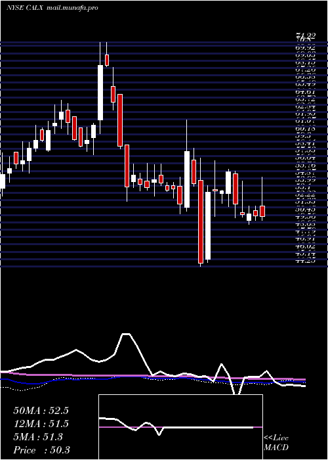Click the Price : 50.3 value
The height and width of the screenshot is (460, 328).
[41, 450]
